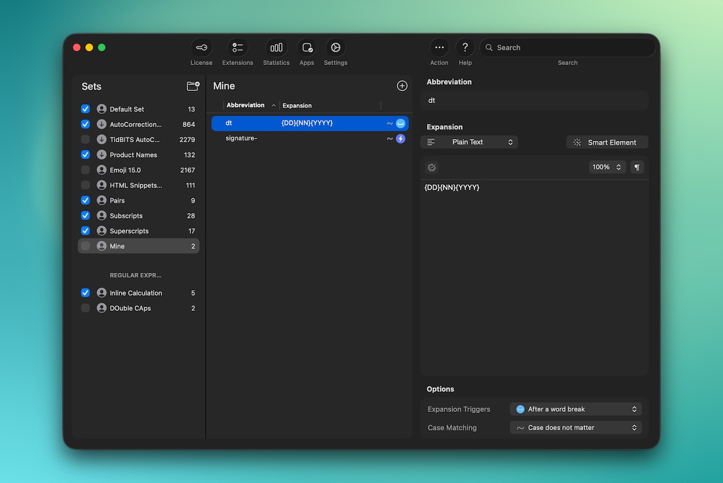
Task: Add new abbreviation with plus icon
Action: click(402, 86)
